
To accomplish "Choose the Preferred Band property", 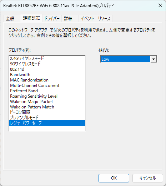I will click(47, 91).
